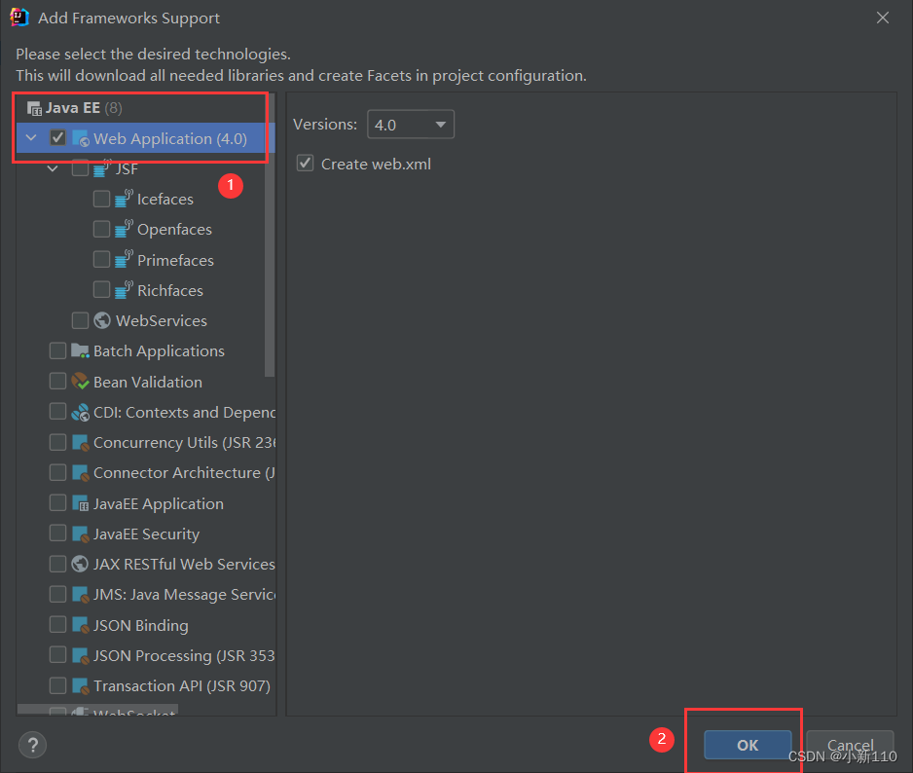Select the Transaction API (JSR 907) label
The image size is (913, 773).
pyautogui.click(x=182, y=686)
